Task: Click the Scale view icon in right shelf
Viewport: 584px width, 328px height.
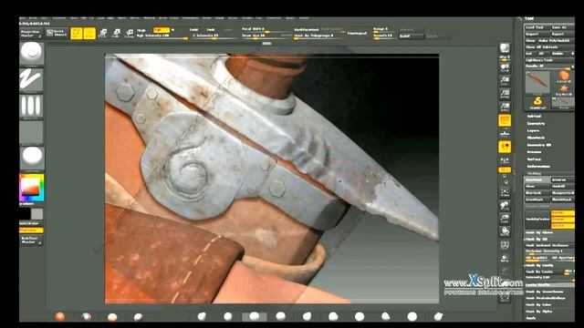Action: (x=505, y=219)
